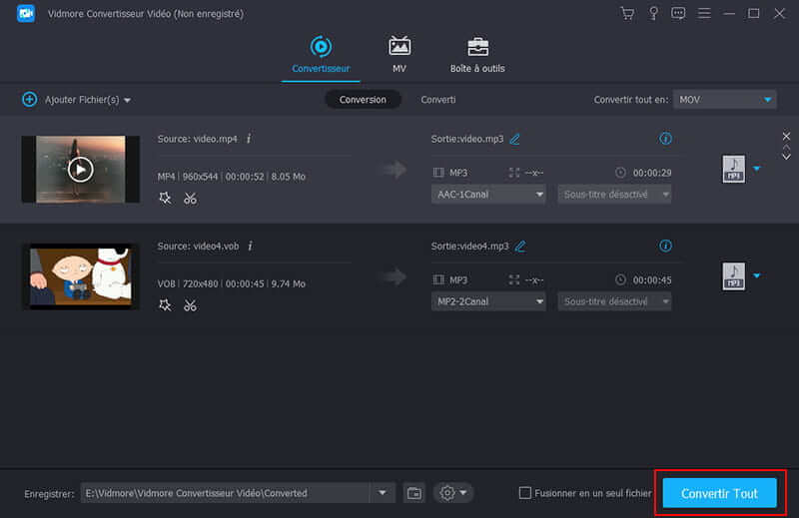Click the 00:00:45 output duration
799x518 pixels.
pyautogui.click(x=652, y=280)
